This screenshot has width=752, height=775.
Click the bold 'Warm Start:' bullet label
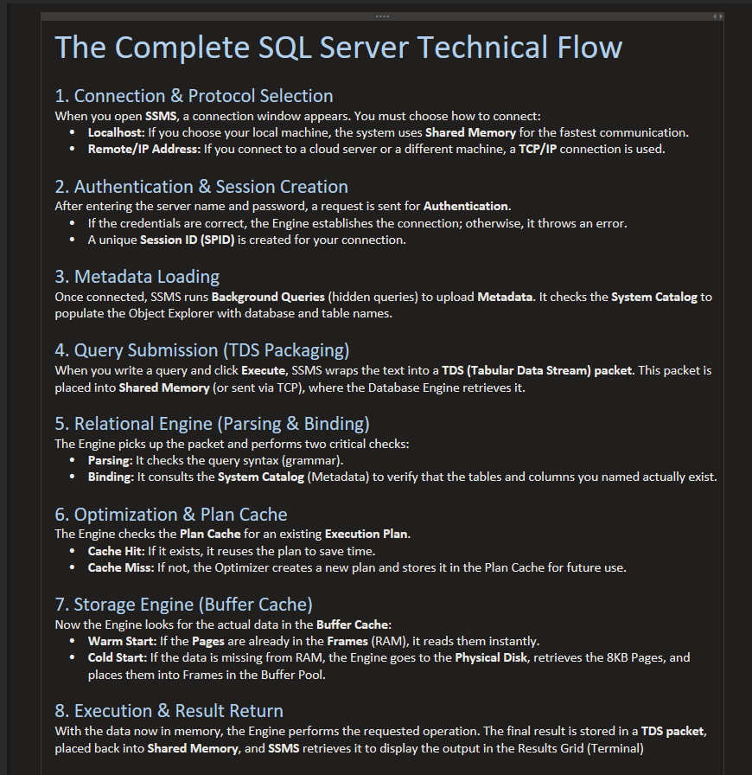tap(122, 641)
